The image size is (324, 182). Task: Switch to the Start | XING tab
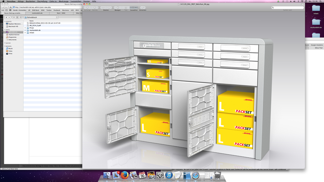(x=61, y=13)
